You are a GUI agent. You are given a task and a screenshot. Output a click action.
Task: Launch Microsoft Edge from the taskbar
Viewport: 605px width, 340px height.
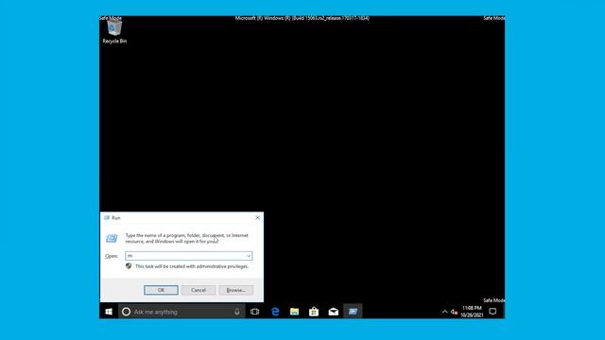275,312
